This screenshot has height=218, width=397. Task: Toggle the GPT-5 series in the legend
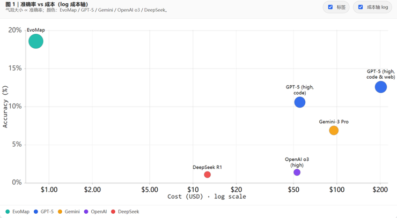(x=43, y=212)
